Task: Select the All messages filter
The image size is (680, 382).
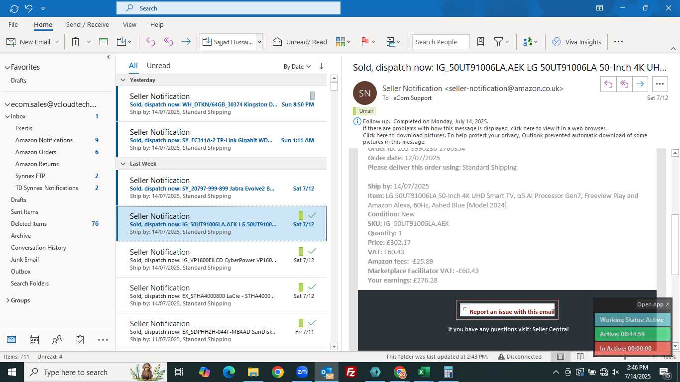Action: [x=133, y=66]
